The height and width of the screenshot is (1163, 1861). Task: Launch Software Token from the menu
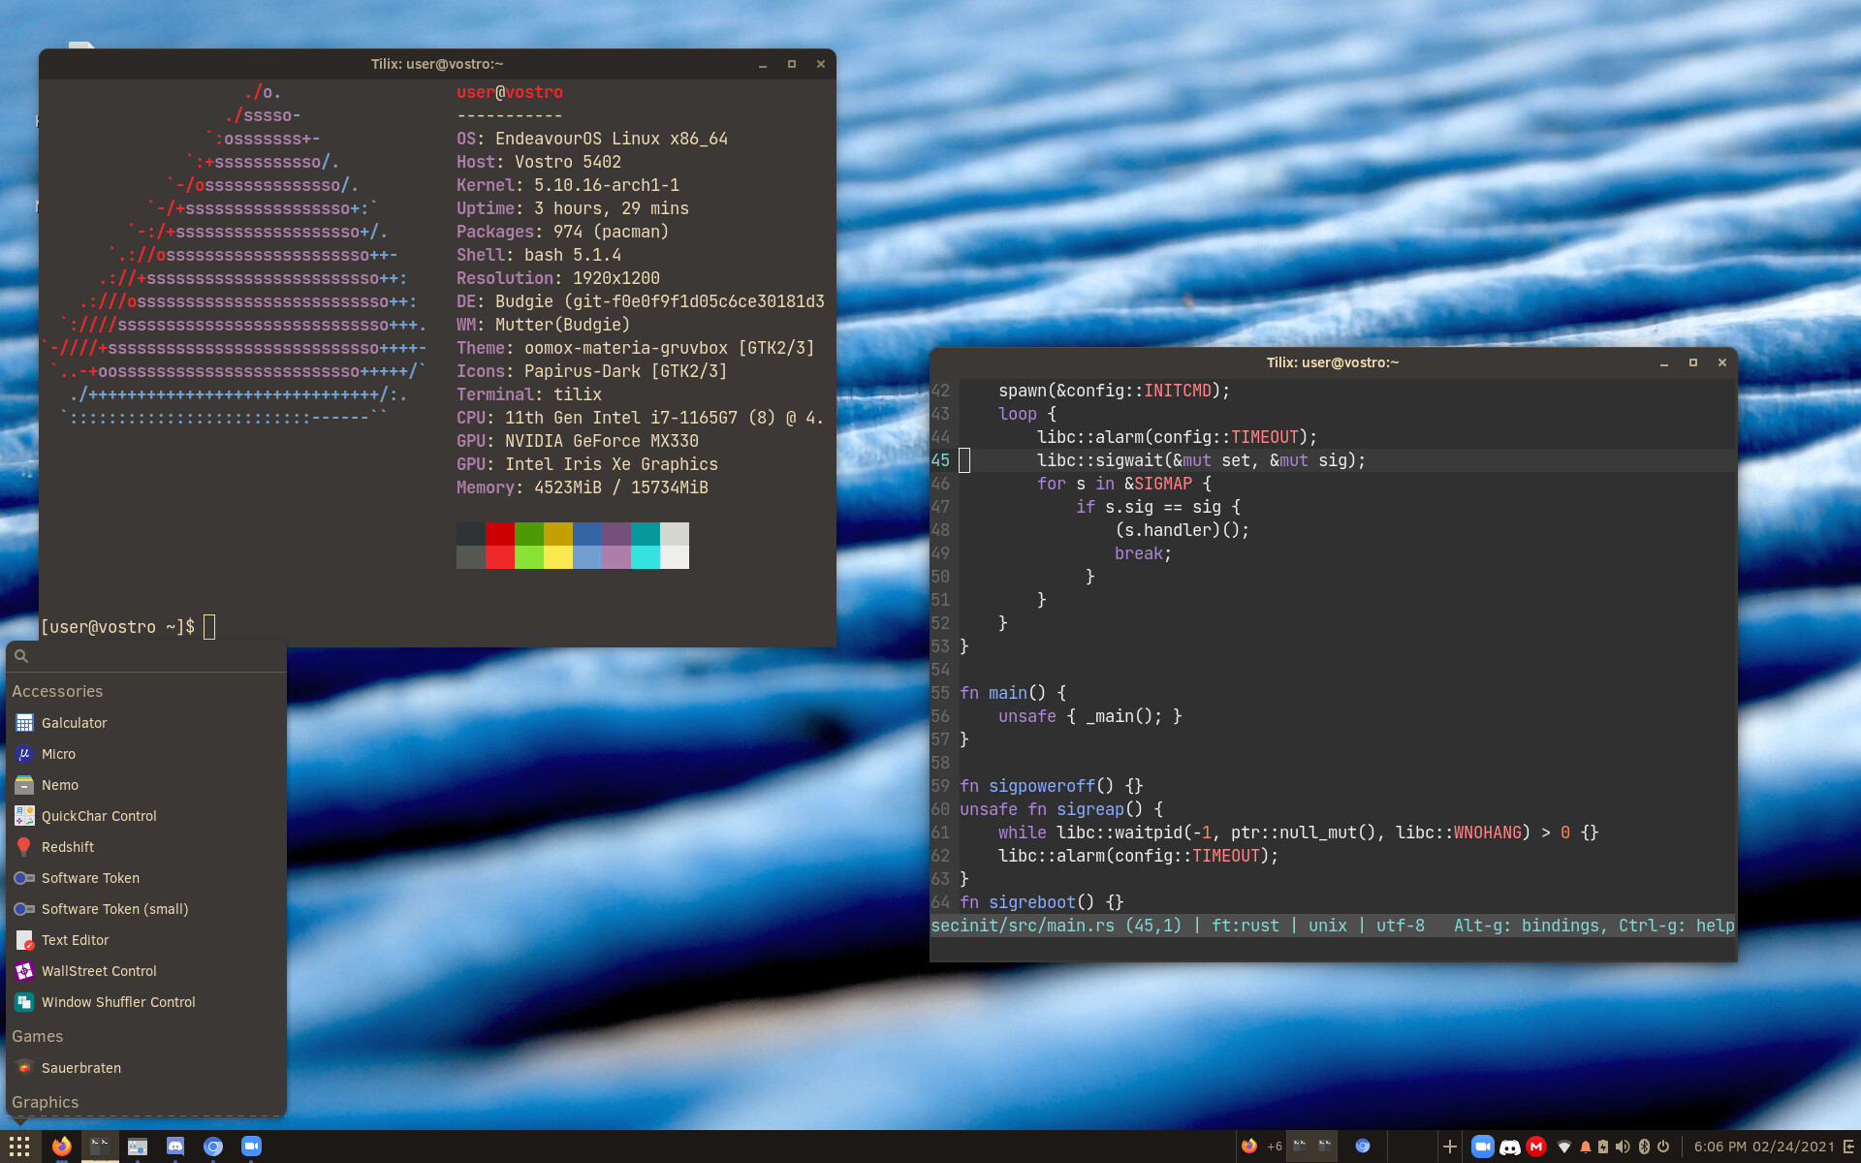point(146,878)
